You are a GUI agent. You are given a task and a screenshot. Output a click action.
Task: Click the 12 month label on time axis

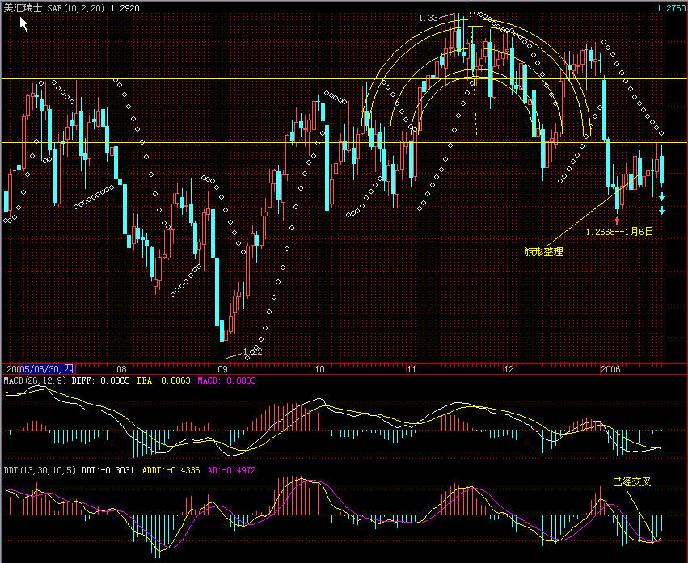[509, 369]
